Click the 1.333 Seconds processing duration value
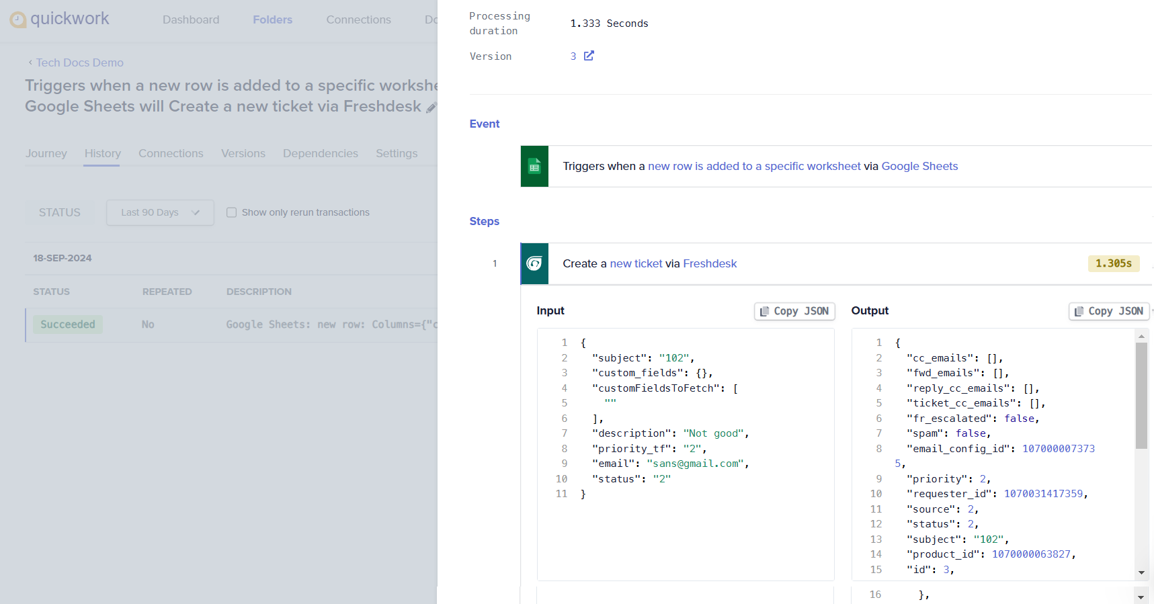Viewport: 1154px width, 604px height. point(609,24)
